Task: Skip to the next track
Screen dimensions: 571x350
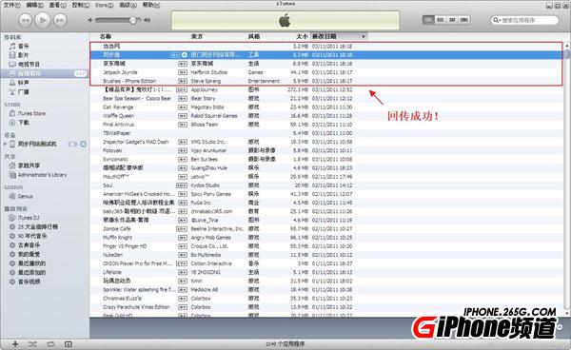Action: point(60,20)
